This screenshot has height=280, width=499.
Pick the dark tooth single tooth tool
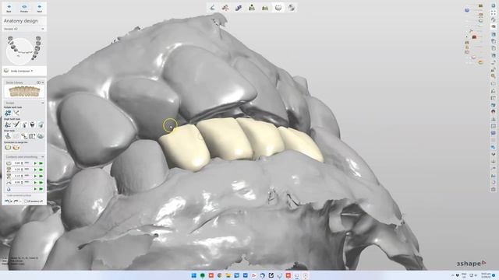[33, 124]
